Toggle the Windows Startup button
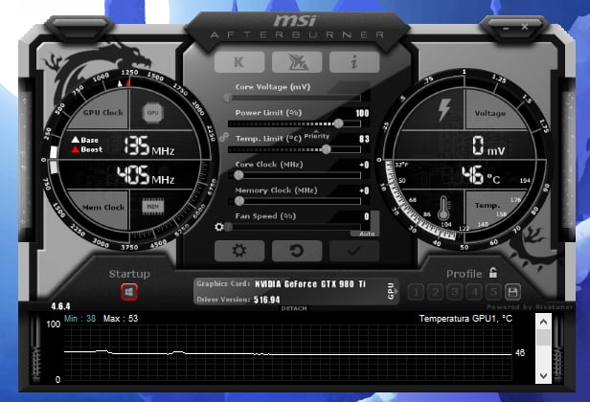This screenshot has height=402, width=590. click(x=129, y=292)
